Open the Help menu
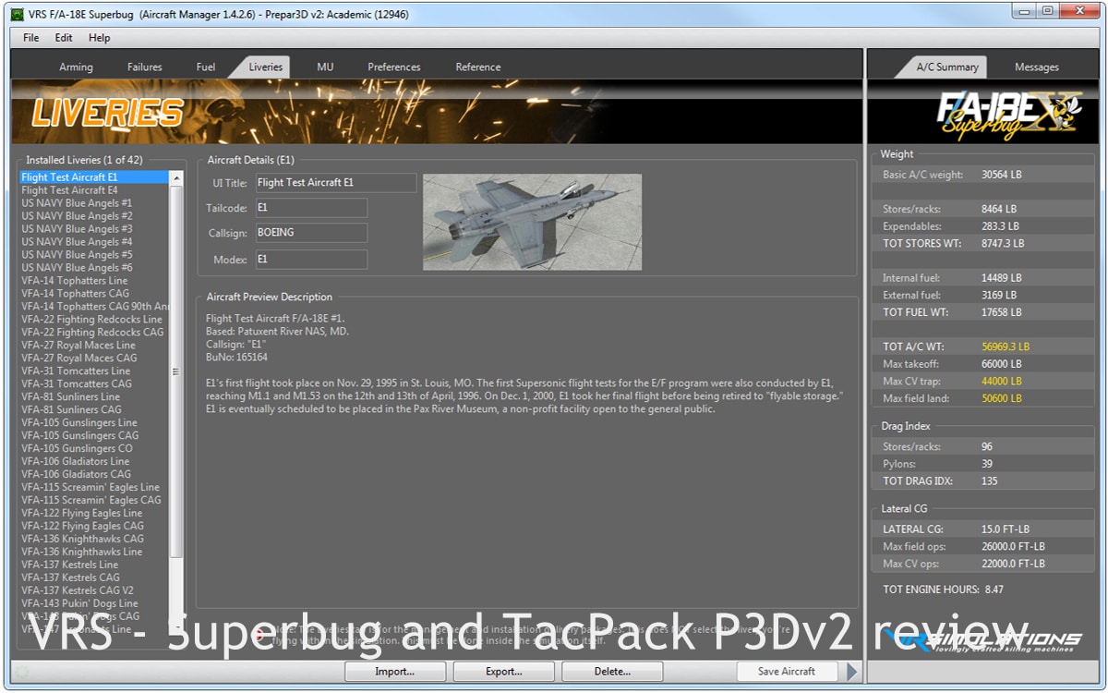This screenshot has width=1108, height=693. point(99,38)
